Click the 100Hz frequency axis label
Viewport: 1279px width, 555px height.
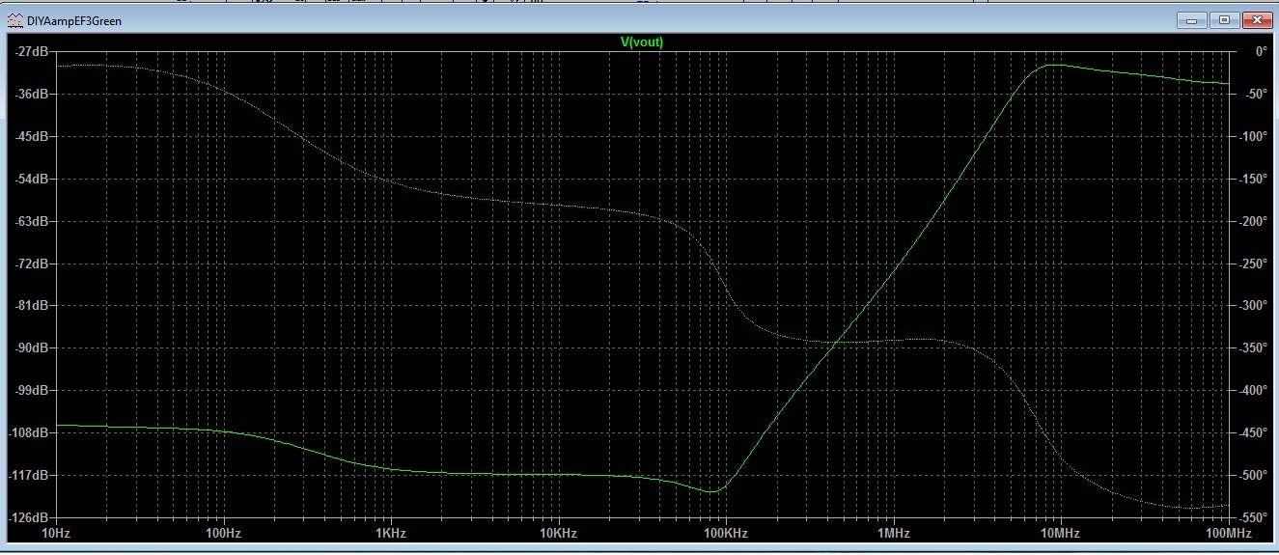[223, 533]
